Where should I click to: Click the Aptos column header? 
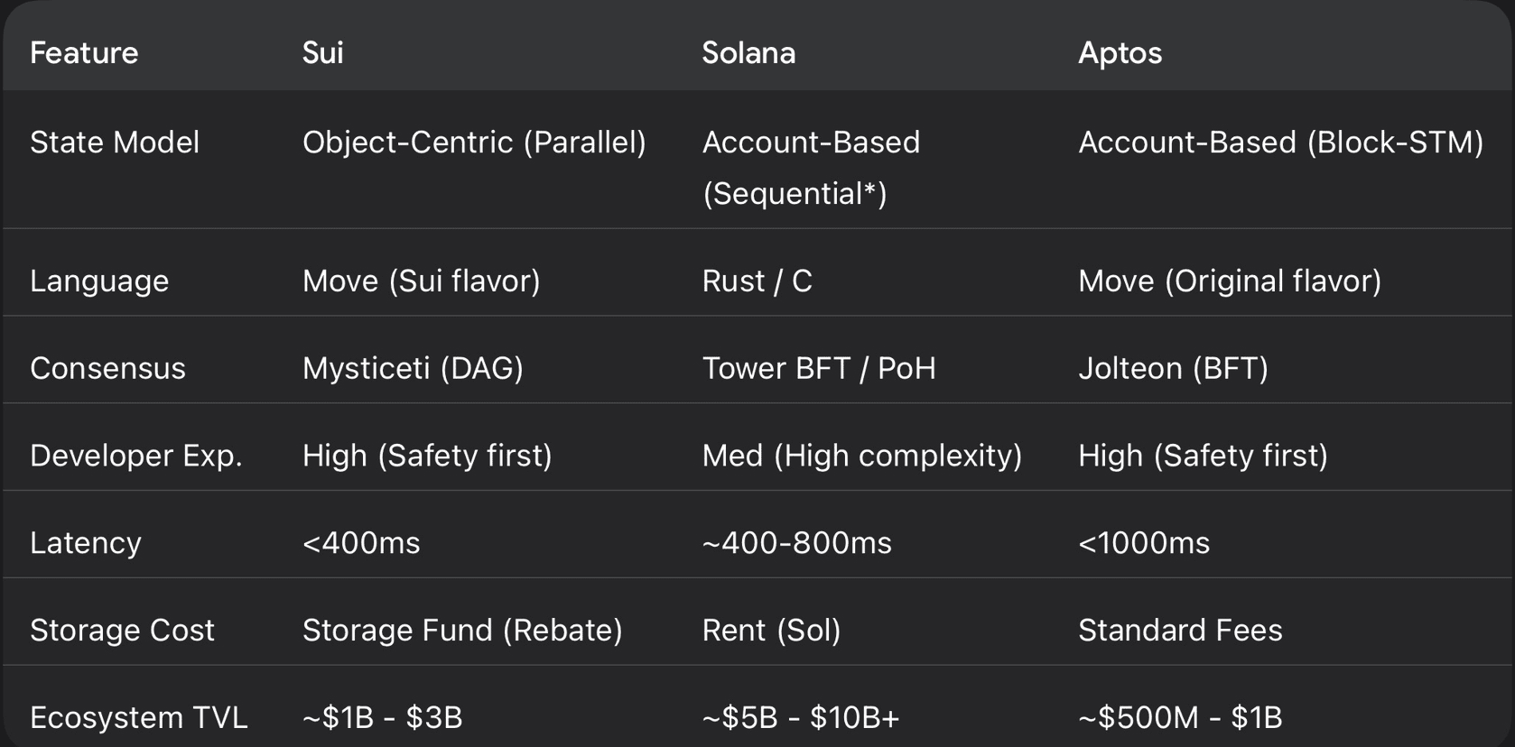pos(1120,53)
